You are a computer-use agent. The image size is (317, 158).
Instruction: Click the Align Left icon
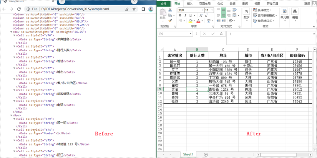(218, 16)
